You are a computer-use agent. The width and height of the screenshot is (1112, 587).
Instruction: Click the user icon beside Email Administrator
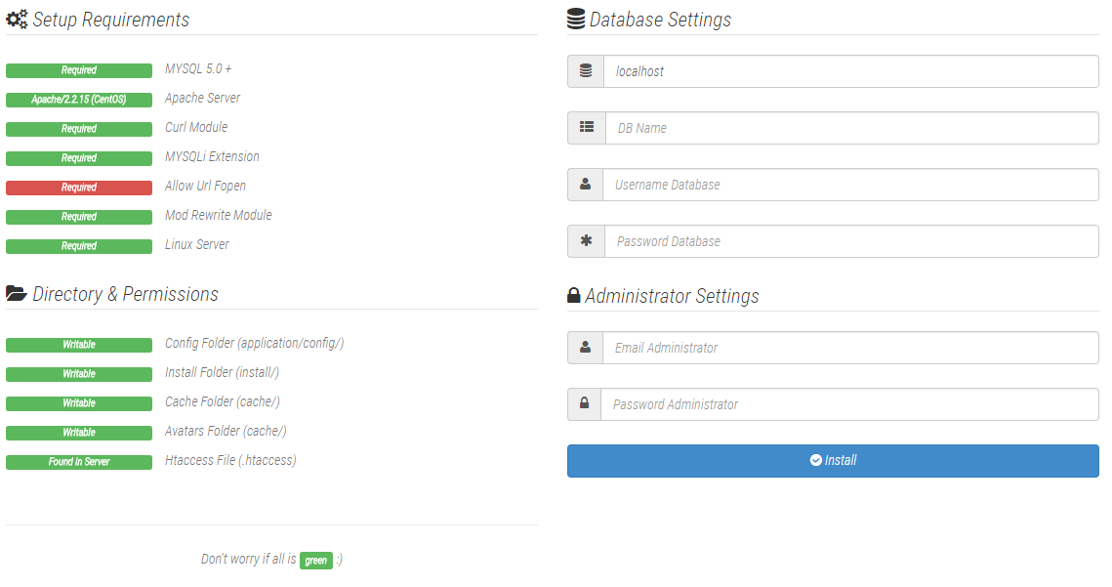coord(585,348)
